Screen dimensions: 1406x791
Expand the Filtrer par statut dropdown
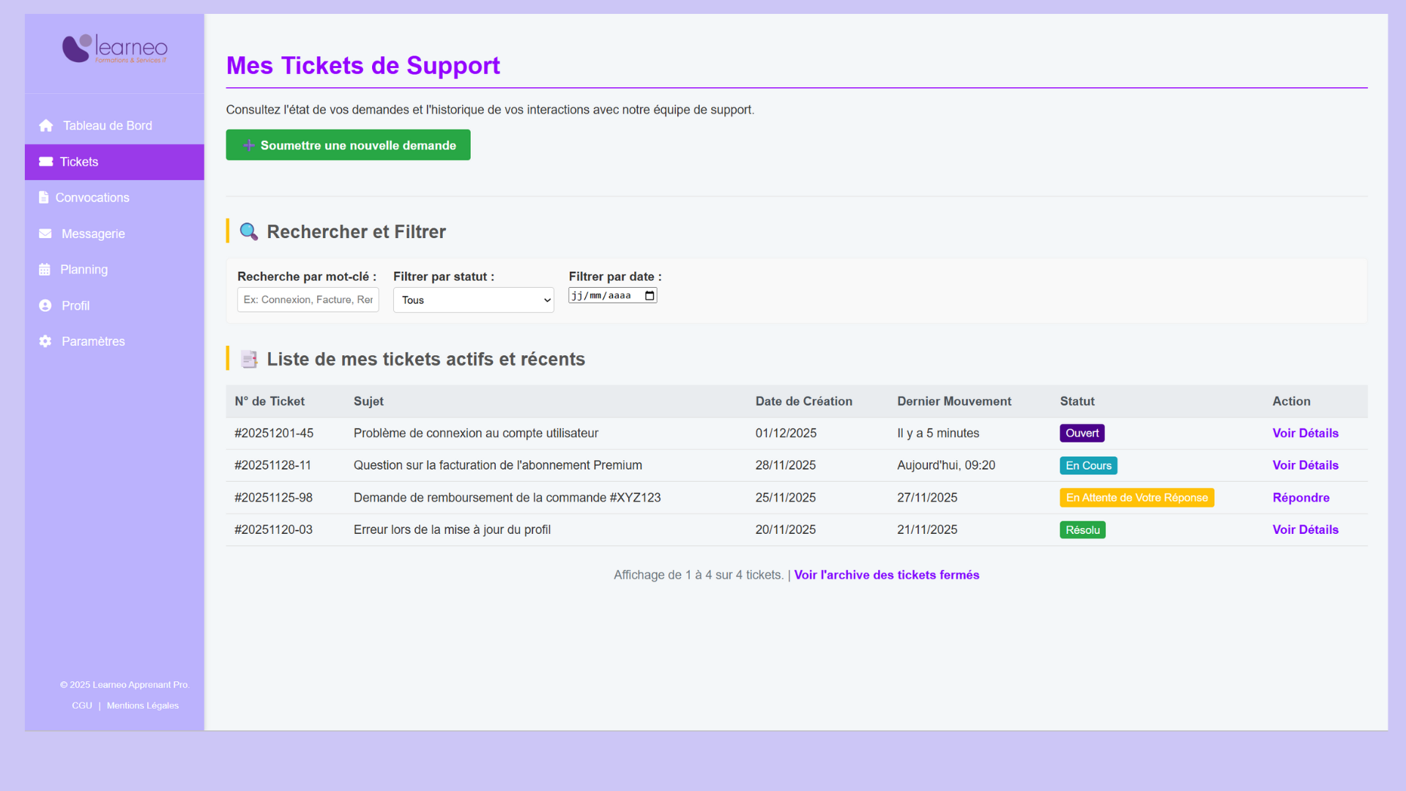473,300
